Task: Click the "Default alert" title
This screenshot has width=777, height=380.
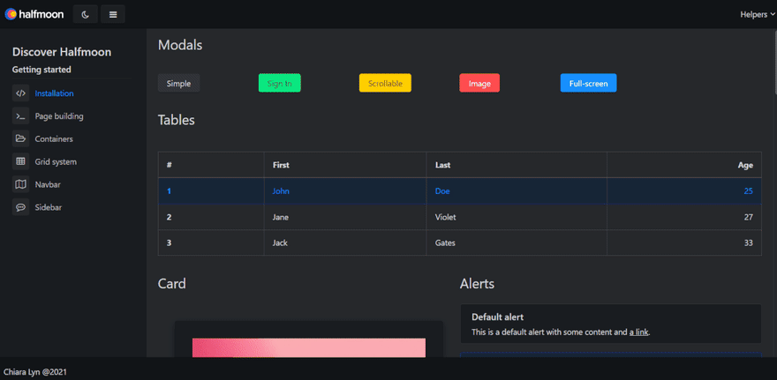Action: [x=497, y=317]
